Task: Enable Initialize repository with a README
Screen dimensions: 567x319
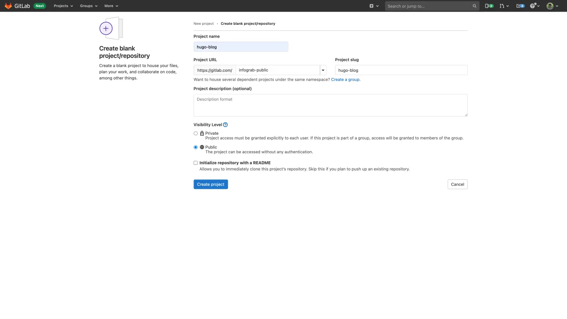Action: 196,163
